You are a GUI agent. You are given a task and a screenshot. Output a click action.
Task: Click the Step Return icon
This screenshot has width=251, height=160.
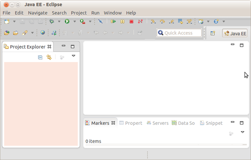tap(171, 21)
